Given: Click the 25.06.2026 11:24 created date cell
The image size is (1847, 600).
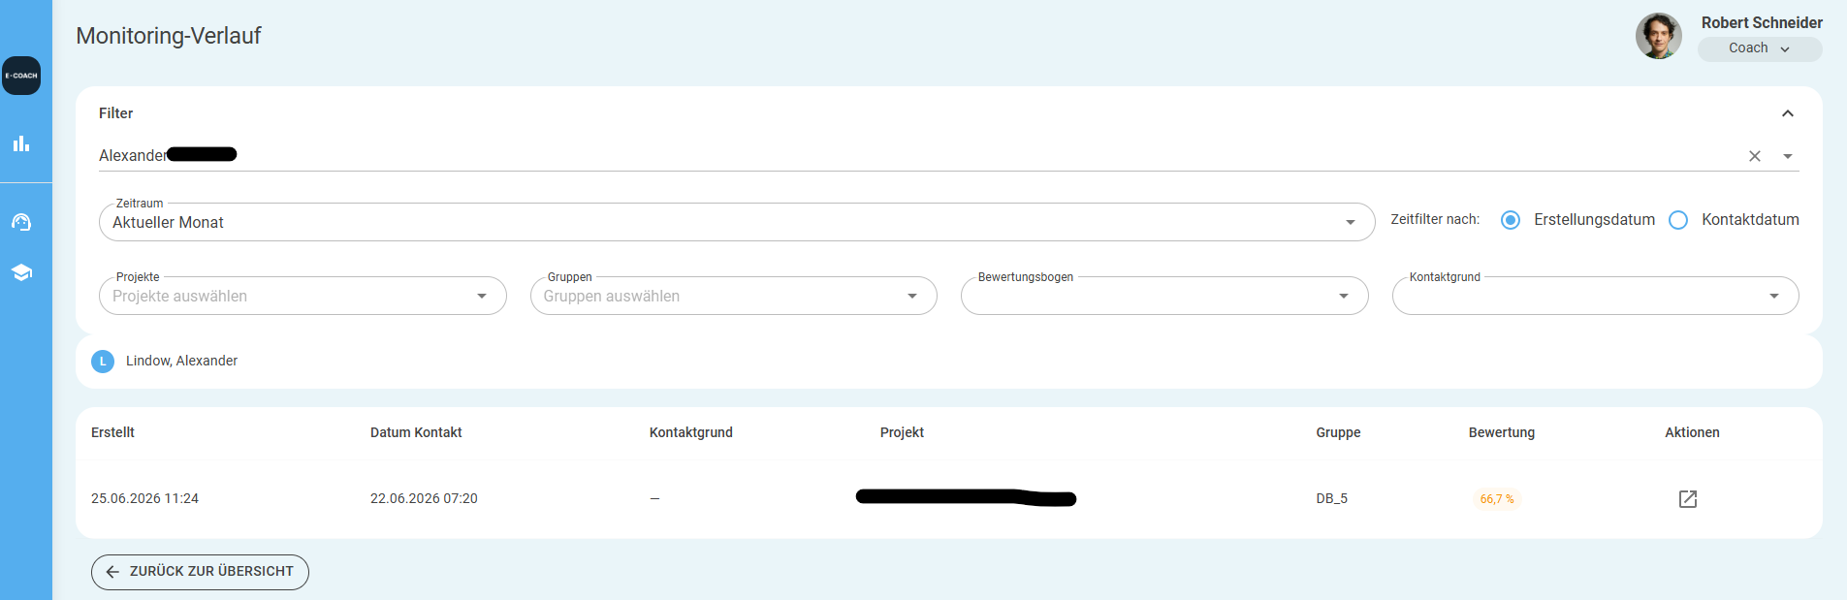Looking at the screenshot, I should [x=144, y=498].
